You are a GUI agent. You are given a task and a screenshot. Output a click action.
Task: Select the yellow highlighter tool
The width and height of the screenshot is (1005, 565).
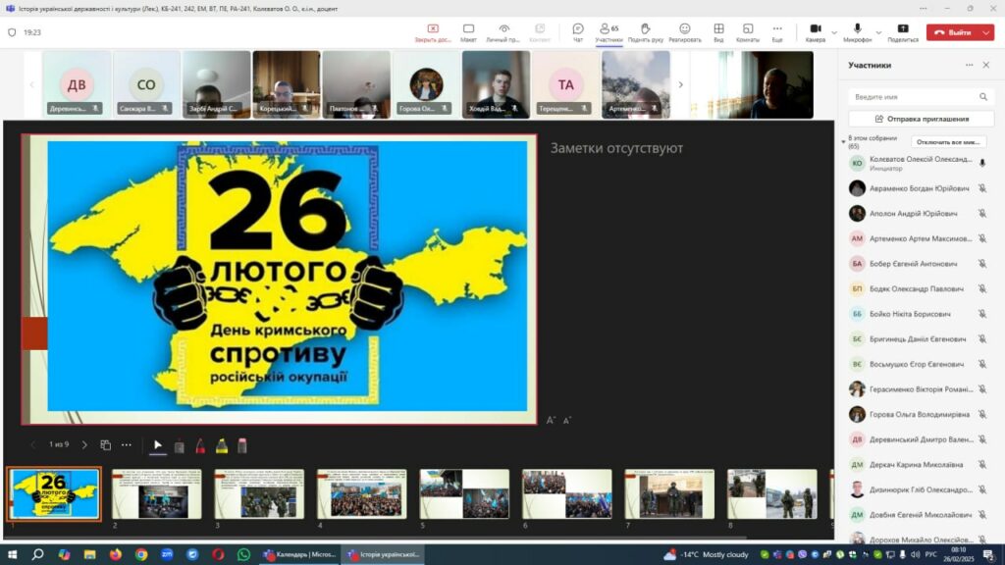(222, 445)
